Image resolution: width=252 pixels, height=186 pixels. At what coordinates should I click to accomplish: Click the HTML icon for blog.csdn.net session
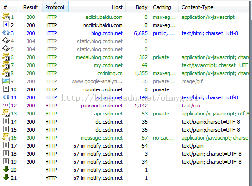click(x=6, y=33)
